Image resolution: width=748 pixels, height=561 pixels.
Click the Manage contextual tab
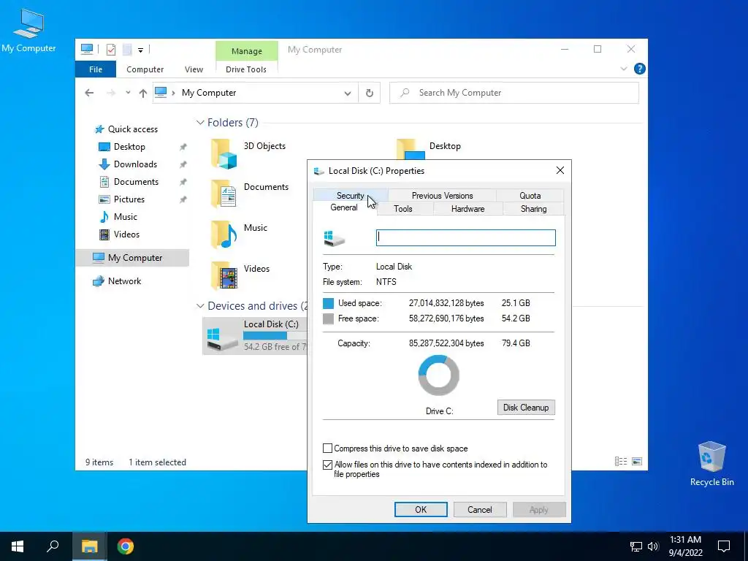tap(247, 51)
